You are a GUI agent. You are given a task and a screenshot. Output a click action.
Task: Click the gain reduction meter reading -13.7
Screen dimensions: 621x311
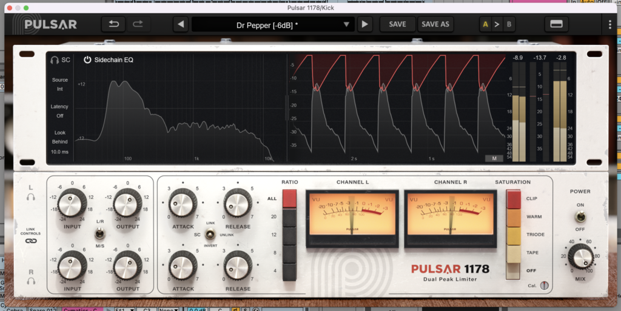540,112
